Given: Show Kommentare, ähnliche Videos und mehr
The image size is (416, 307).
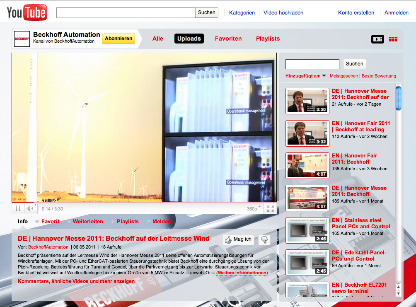Looking at the screenshot, I should [76, 281].
